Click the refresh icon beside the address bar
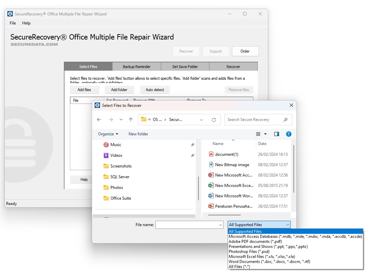 click(x=214, y=120)
